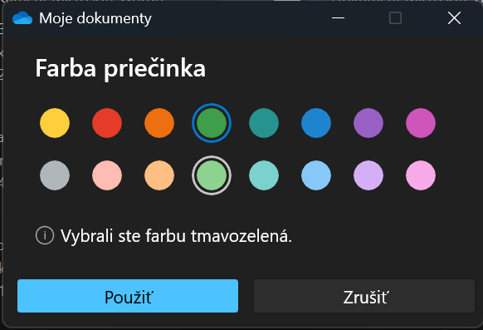Click the OneDrive cloud icon in title bar
Screen dimensions: 483x330
pos(22,18)
